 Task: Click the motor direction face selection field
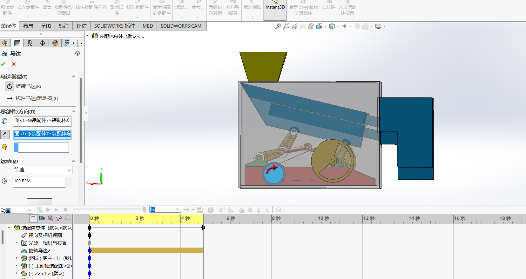[x=42, y=135]
